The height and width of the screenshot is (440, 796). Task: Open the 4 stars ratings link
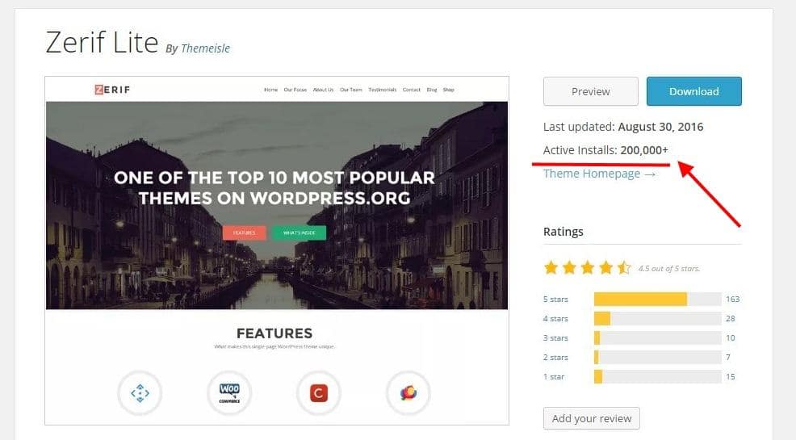coord(555,319)
